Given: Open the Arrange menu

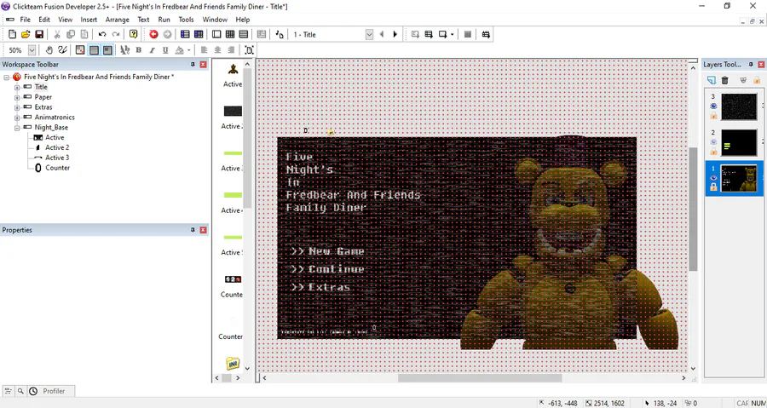Looking at the screenshot, I should pos(118,20).
